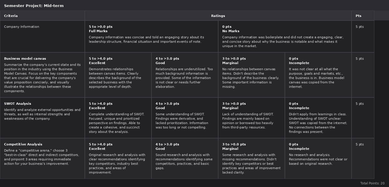Click the Semester Project: Mid-term title
The width and height of the screenshot is (389, 187).
coord(34,6)
